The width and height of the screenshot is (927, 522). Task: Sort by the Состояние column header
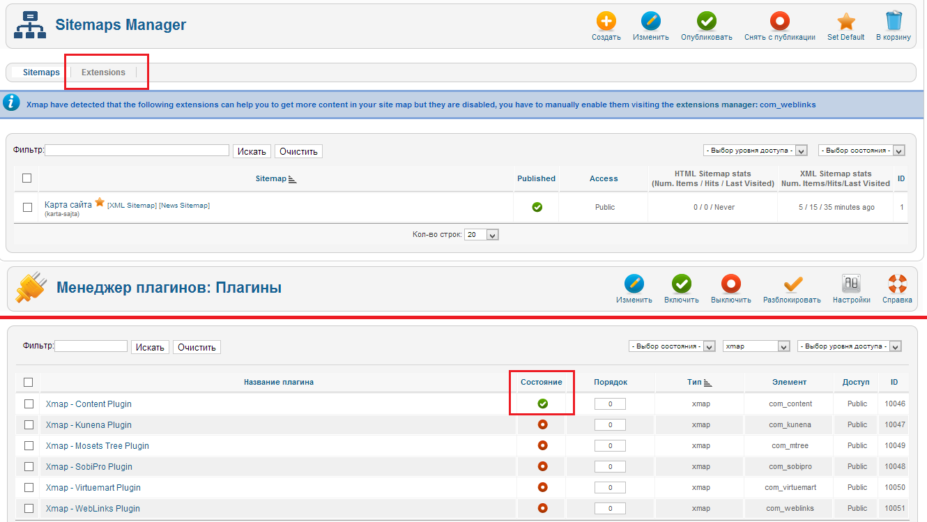(542, 382)
